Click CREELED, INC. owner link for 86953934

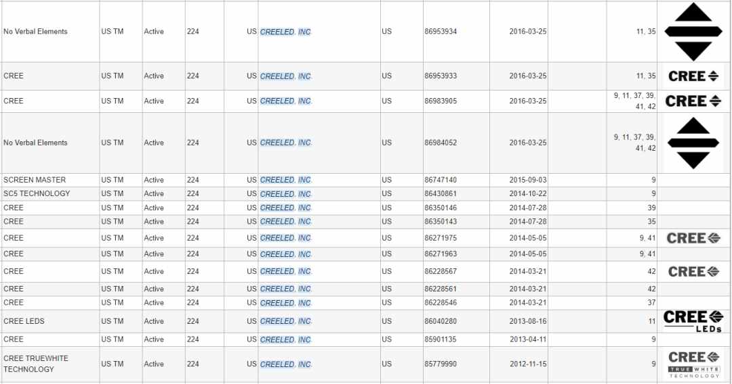pyautogui.click(x=286, y=32)
